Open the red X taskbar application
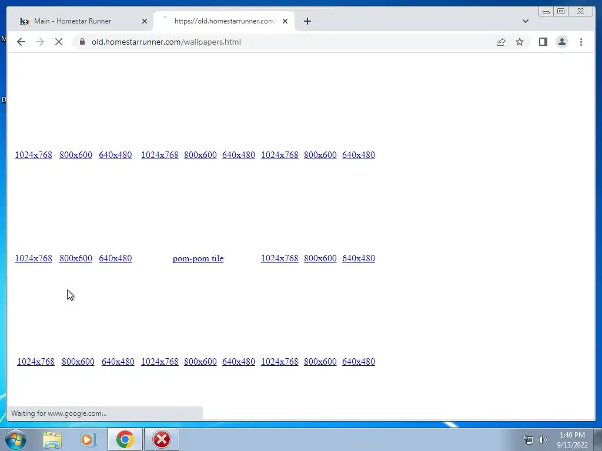 coord(162,439)
